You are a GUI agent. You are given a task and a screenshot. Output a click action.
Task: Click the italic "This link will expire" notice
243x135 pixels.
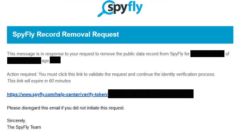point(39,81)
